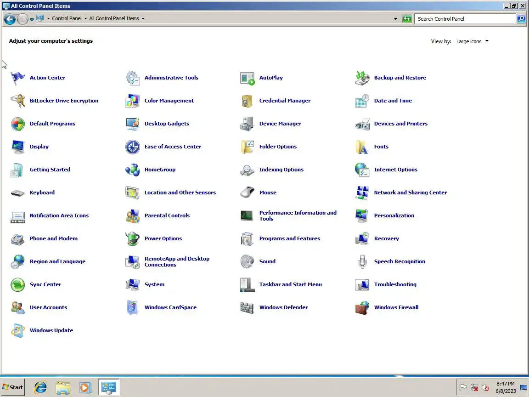
Task: Open the Start menu button
Action: [x=13, y=387]
